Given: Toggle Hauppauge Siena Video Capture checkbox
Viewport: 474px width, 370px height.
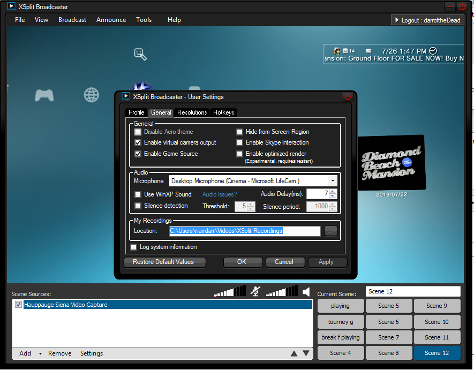Looking at the screenshot, I should point(18,304).
